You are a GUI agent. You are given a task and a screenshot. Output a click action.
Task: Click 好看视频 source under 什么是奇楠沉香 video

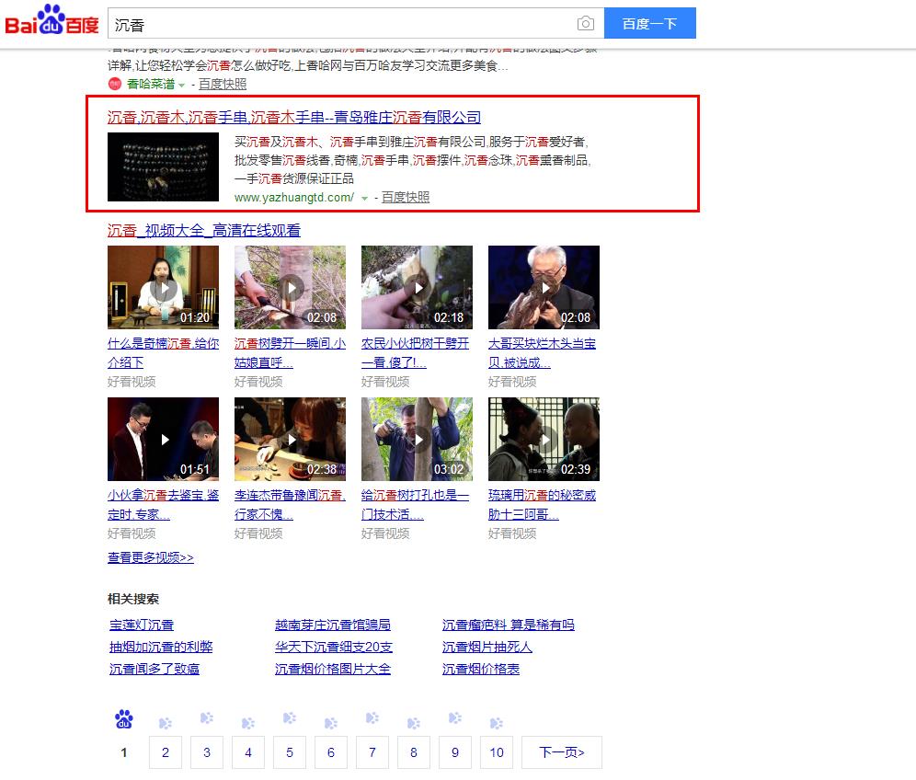[x=132, y=382]
